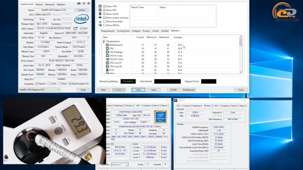Open the Mainboard tab in the left CPU-Z window
Viewport: 303px width, 170px height.
coord(119,105)
